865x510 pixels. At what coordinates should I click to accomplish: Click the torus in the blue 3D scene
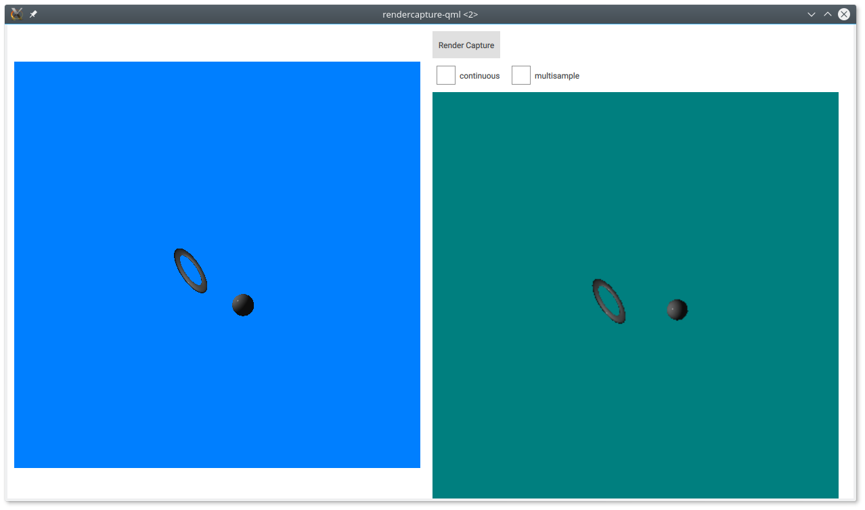pos(190,271)
